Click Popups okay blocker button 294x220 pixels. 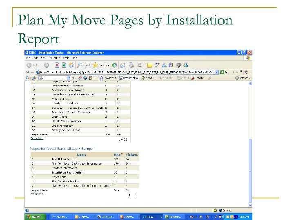129,78
